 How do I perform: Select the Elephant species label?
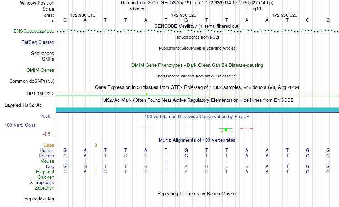click(x=45, y=172)
